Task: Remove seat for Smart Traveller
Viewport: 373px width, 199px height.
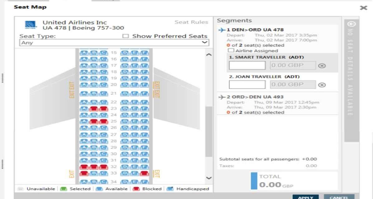Action: click(323, 66)
